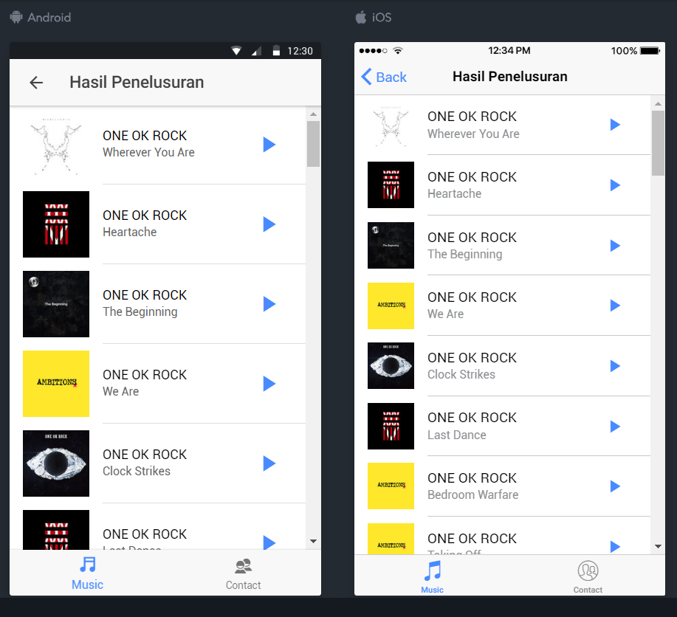Click Android status bar cellular signal icon
The image size is (677, 617).
click(x=256, y=52)
